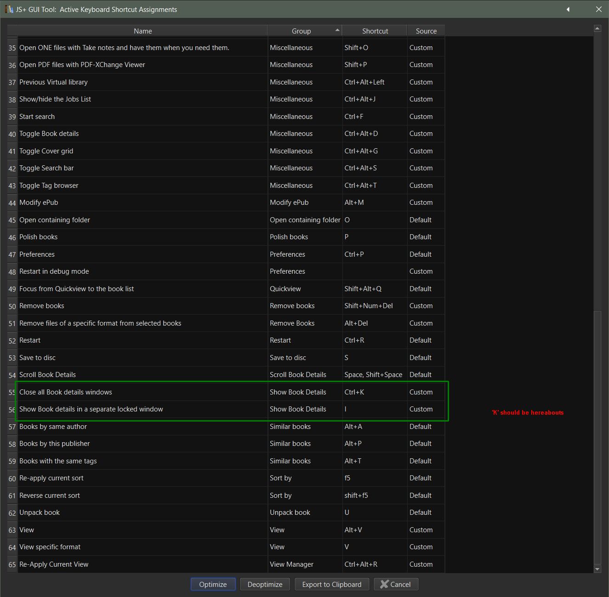This screenshot has width=609, height=597.
Task: Sort the table by the Source column header
Action: [426, 31]
